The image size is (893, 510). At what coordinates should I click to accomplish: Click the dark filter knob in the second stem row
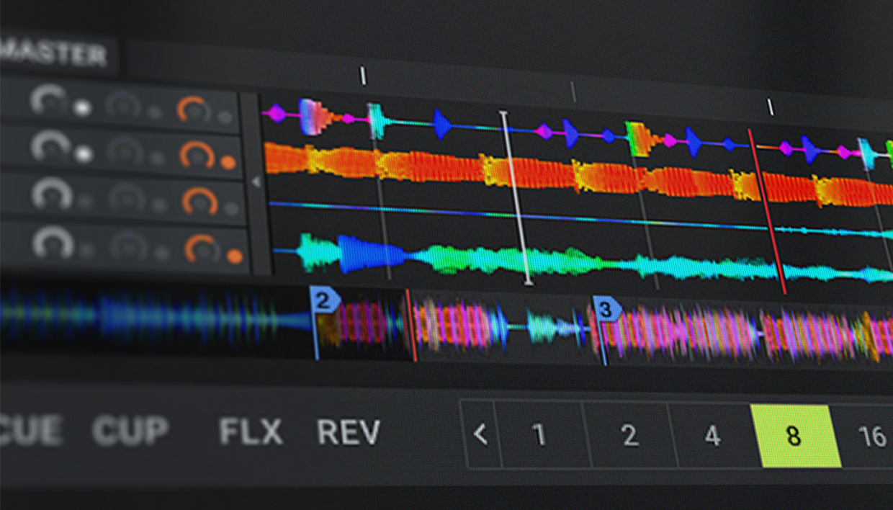(125, 151)
